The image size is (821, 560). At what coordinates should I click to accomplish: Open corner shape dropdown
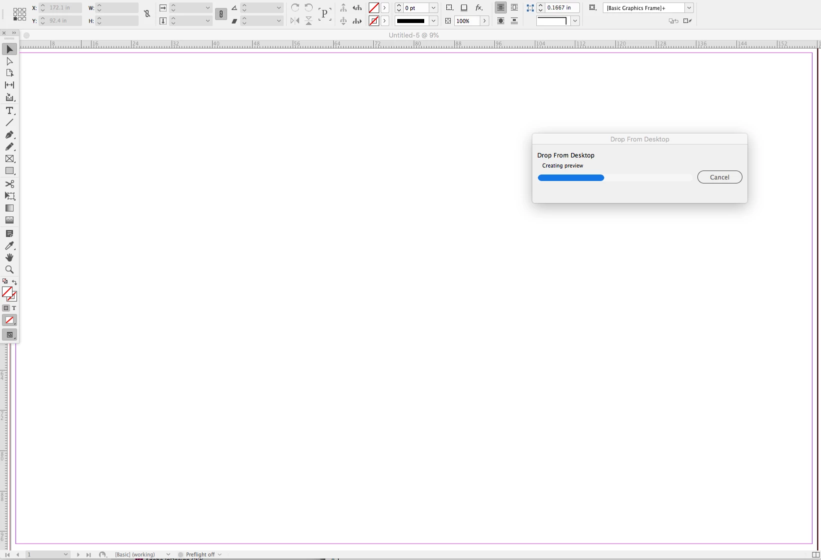tap(575, 21)
